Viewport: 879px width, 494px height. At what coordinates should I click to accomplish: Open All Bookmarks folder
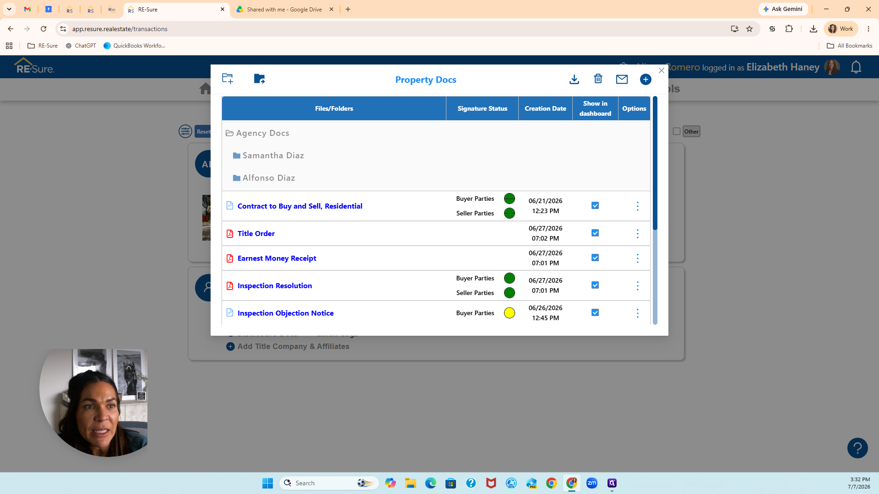pyautogui.click(x=850, y=46)
